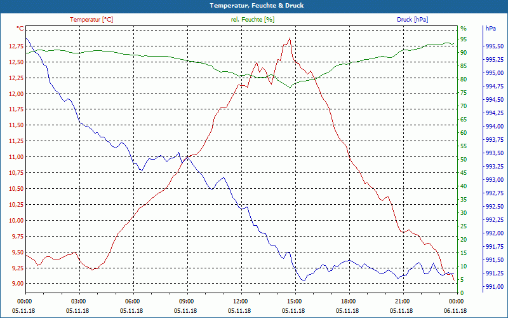Screen dimensions: 508x318
Task: Click the '5' humidity axis value
Action: coord(462,280)
